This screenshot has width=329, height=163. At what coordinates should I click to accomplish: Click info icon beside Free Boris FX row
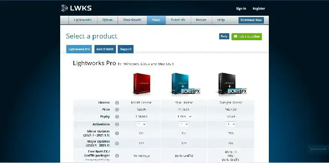pyautogui.click(x=117, y=156)
